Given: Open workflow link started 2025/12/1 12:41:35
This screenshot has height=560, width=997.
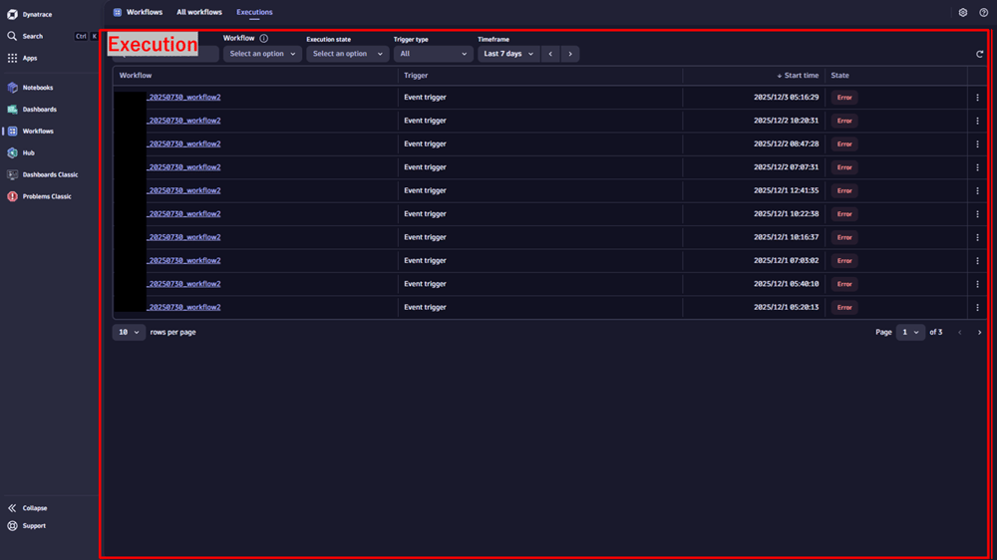Looking at the screenshot, I should [183, 190].
